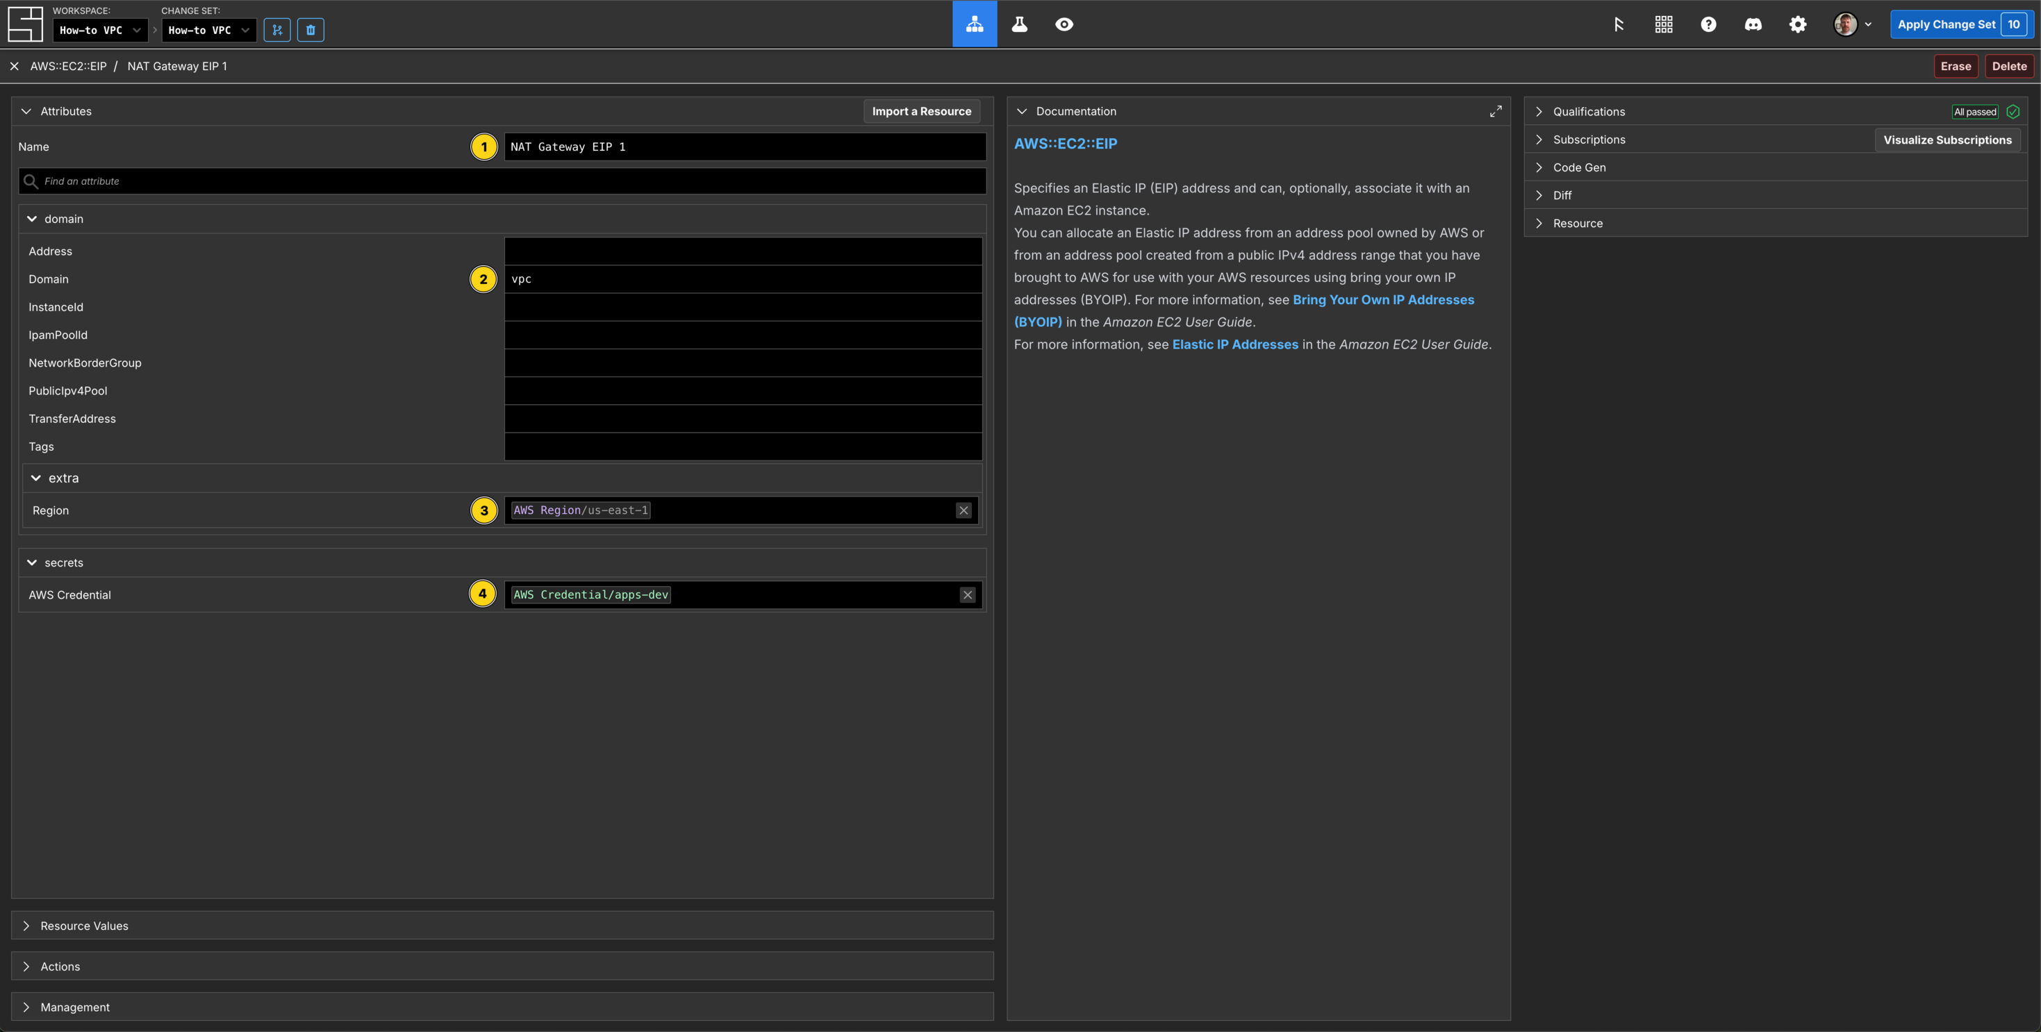Click the green qualifications check icon
The image size is (2041, 1032).
(x=2013, y=112)
